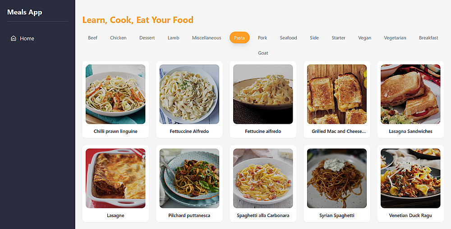Open the Lasagna Sandwiches picture
Image resolution: width=451 pixels, height=229 pixels.
pyautogui.click(x=410, y=94)
